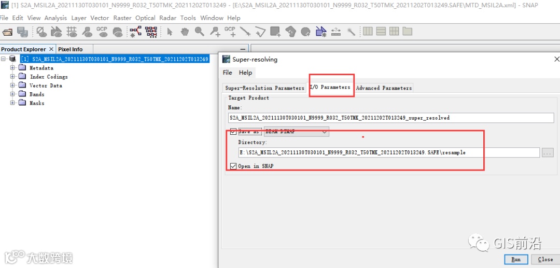This screenshot has height=268, width=560.
Task: Select the hand panning tool
Action: pos(184,32)
